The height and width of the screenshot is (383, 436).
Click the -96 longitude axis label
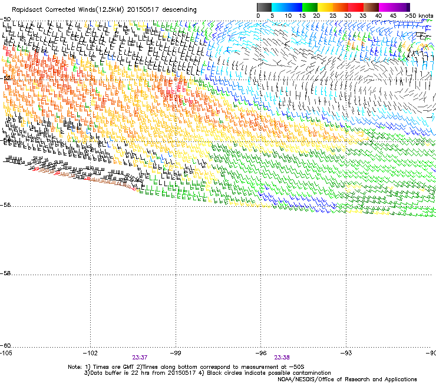click(261, 353)
